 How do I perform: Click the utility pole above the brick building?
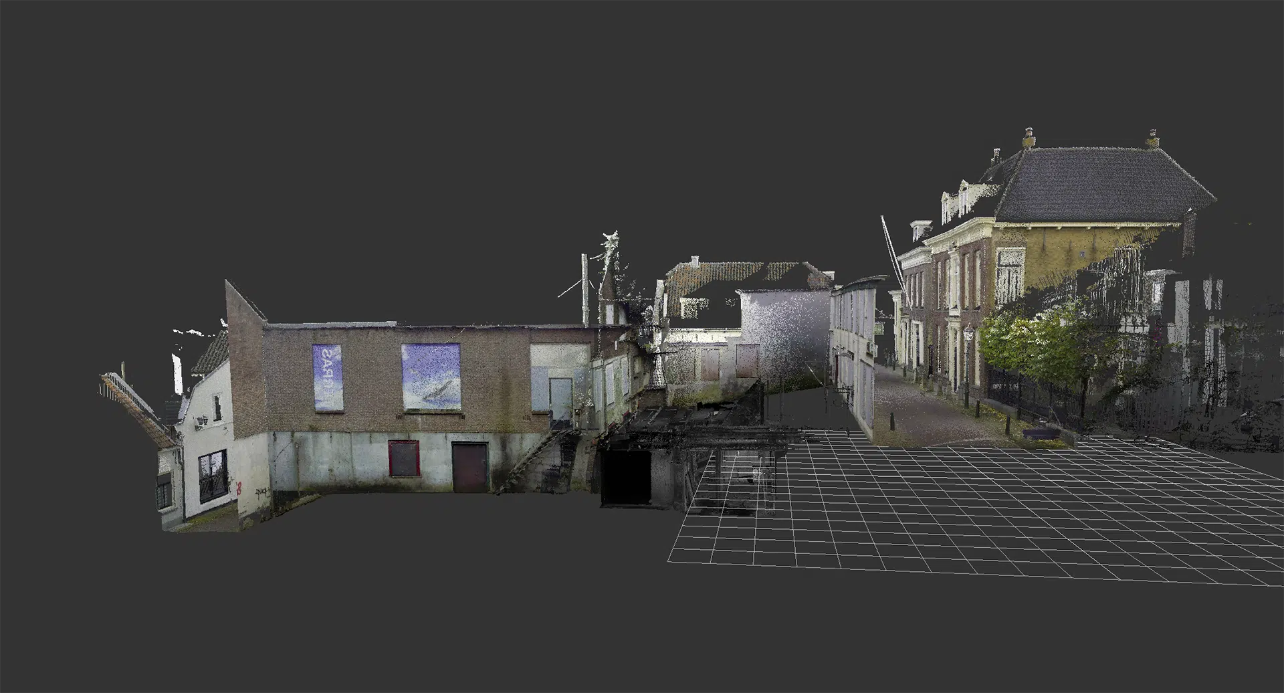click(584, 288)
